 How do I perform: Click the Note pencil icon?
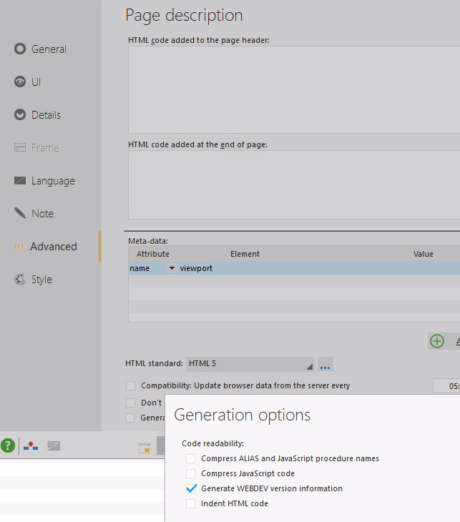tap(20, 214)
